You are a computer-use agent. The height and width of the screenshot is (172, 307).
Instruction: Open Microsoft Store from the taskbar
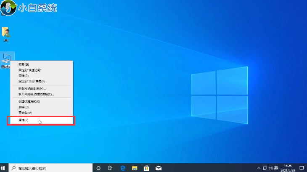click(146, 168)
